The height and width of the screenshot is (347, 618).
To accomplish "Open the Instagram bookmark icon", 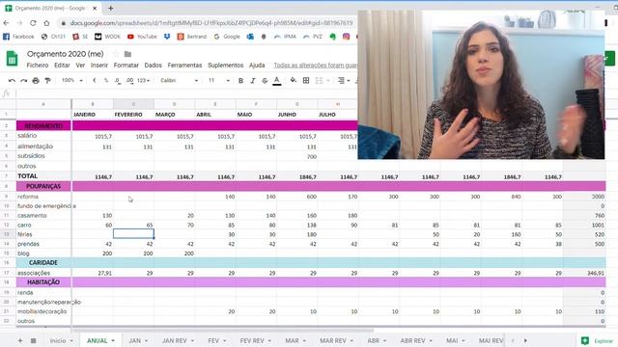I will pyautogui.click(x=346, y=37).
